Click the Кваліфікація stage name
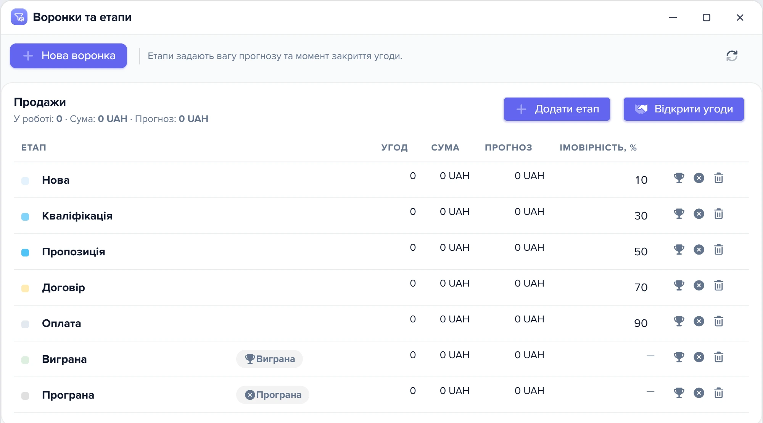This screenshot has height=423, width=763. pyautogui.click(x=77, y=216)
